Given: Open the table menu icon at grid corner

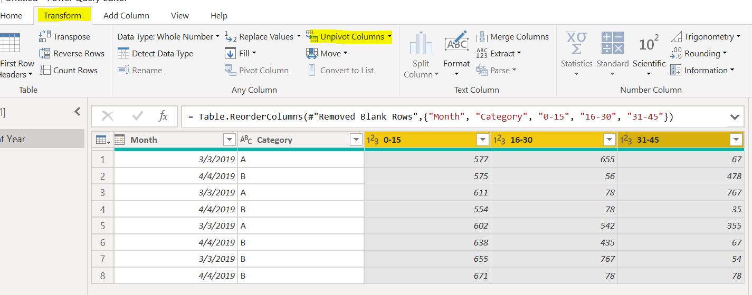Looking at the screenshot, I should [x=102, y=140].
